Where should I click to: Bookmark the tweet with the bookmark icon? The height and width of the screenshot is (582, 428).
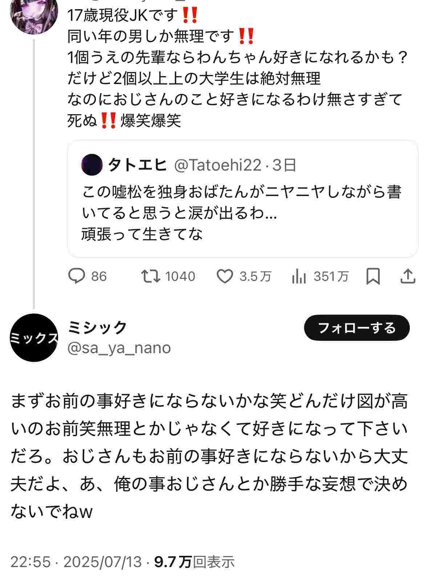(x=373, y=276)
